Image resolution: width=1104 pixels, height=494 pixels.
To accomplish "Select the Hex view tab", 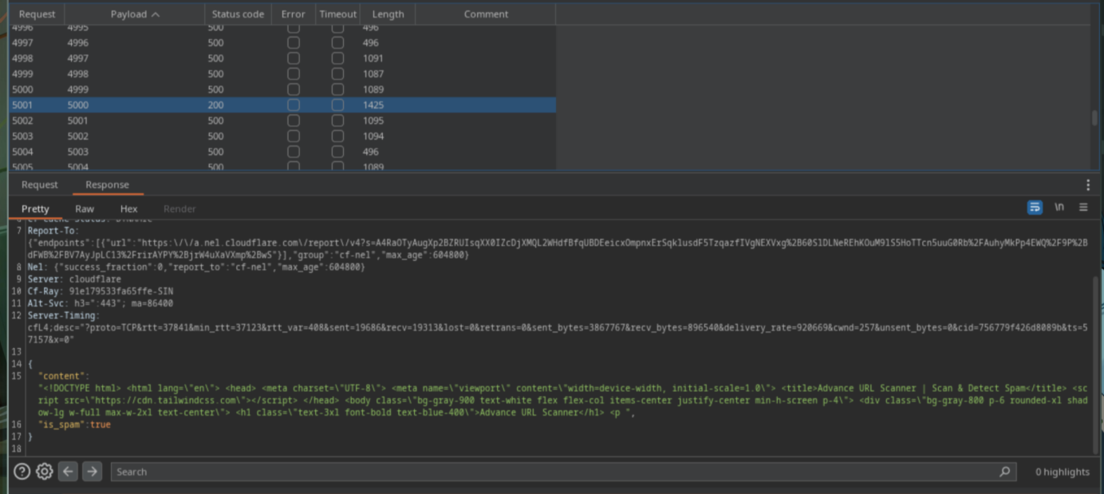I will tap(128, 208).
